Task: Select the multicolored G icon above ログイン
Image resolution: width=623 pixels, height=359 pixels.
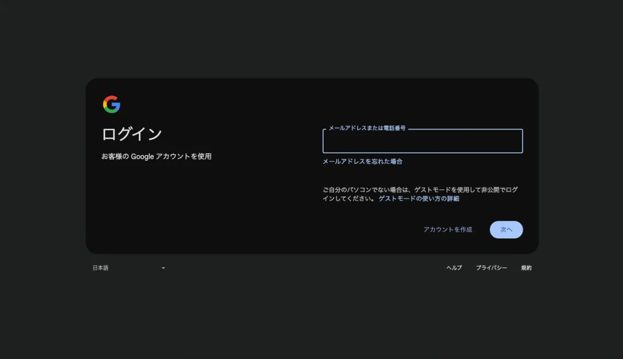Action: pos(111,104)
